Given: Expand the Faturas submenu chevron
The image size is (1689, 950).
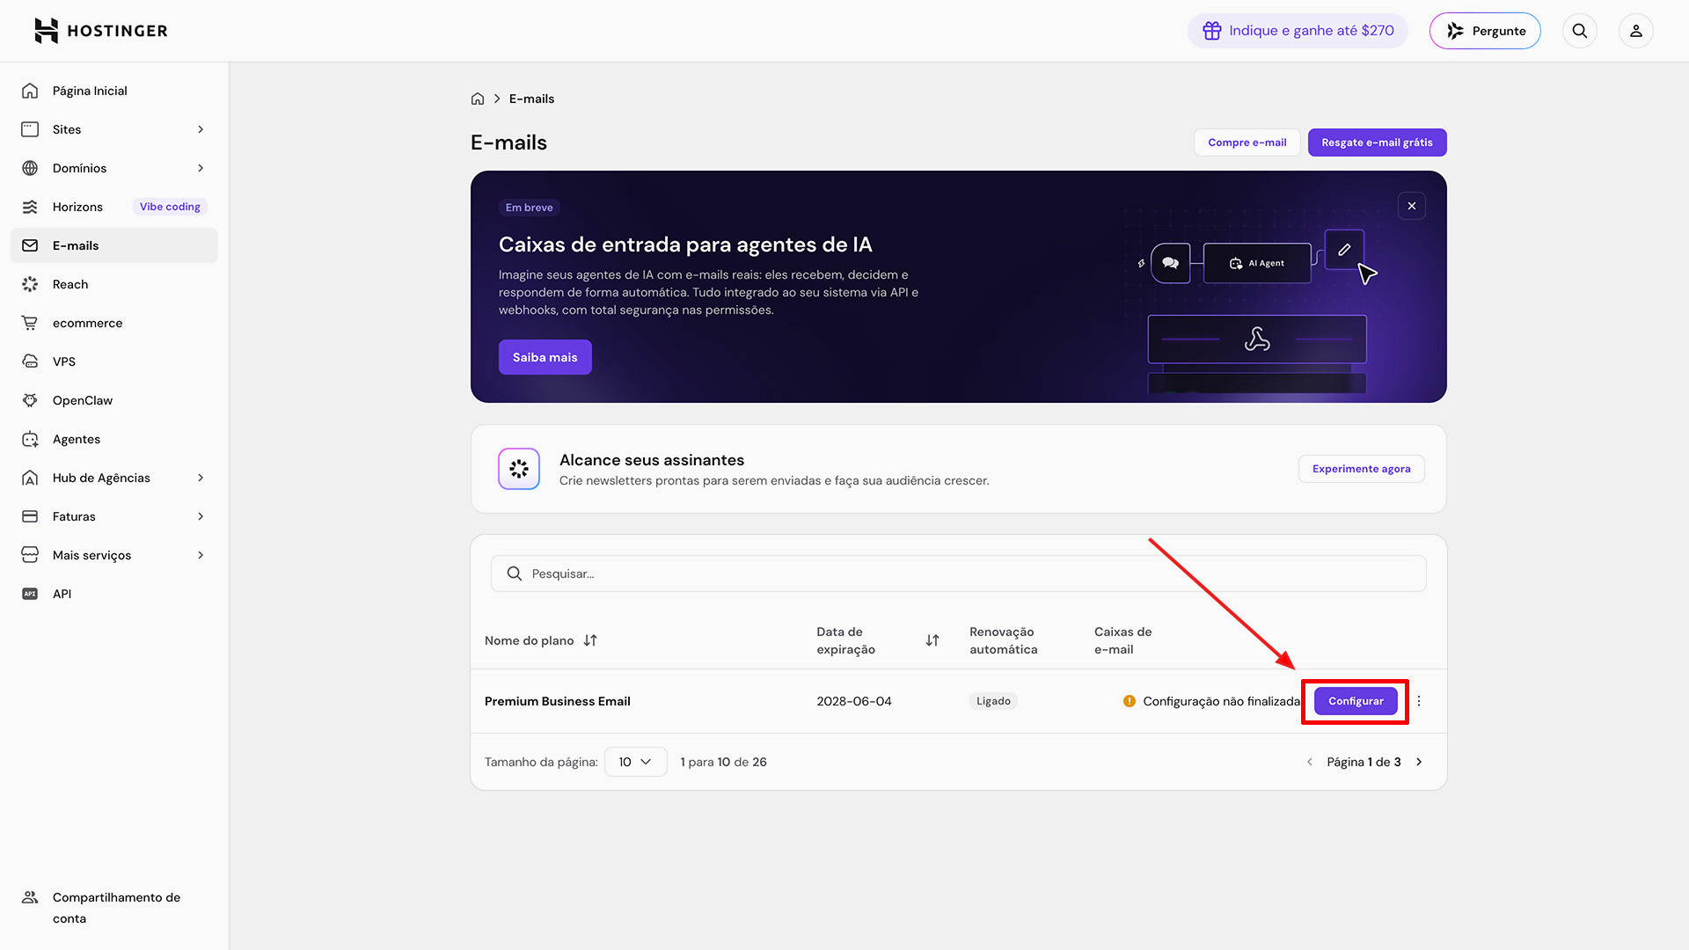Looking at the screenshot, I should (201, 516).
